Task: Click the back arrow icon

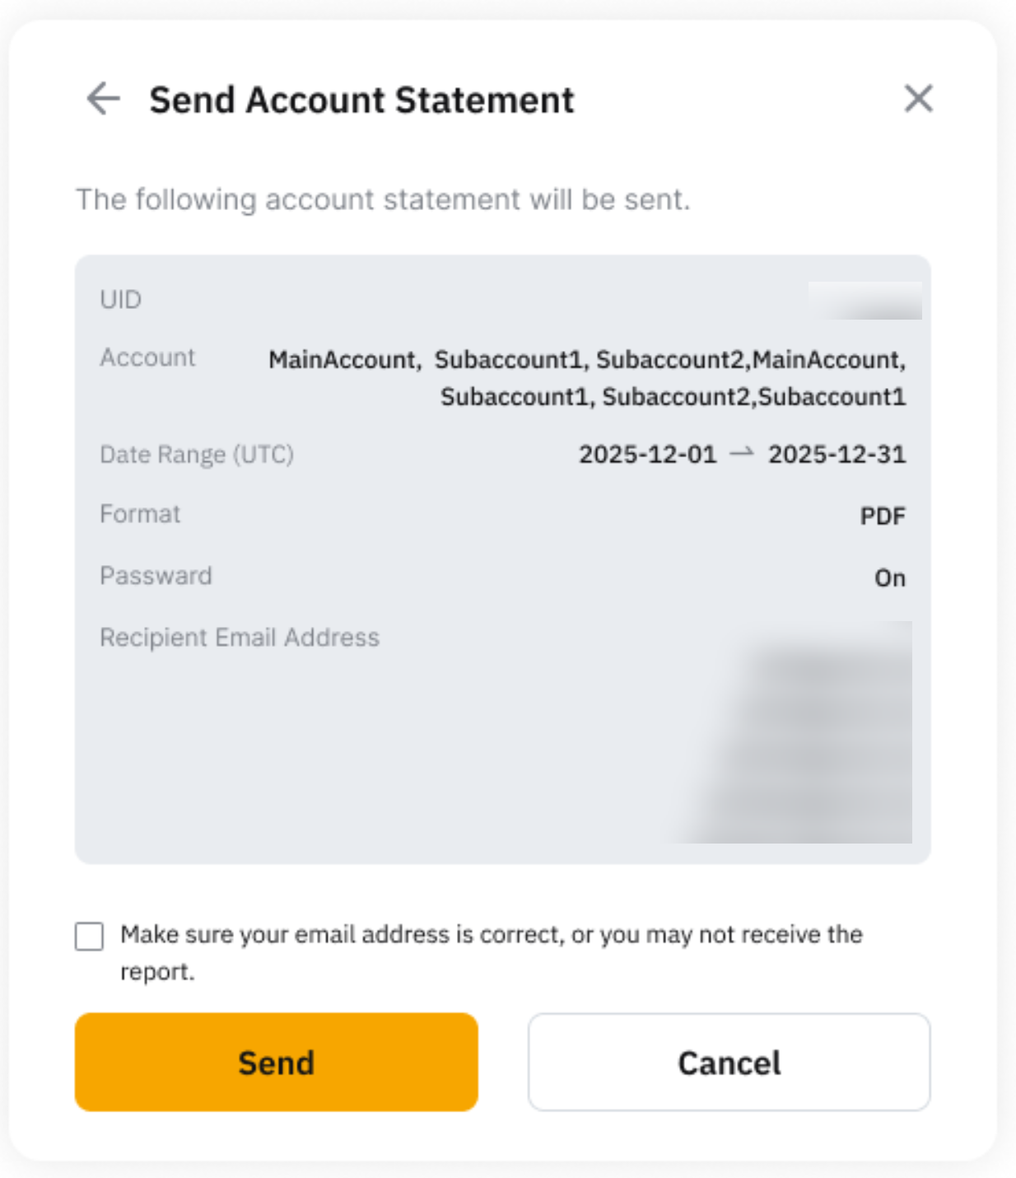Action: point(104,99)
